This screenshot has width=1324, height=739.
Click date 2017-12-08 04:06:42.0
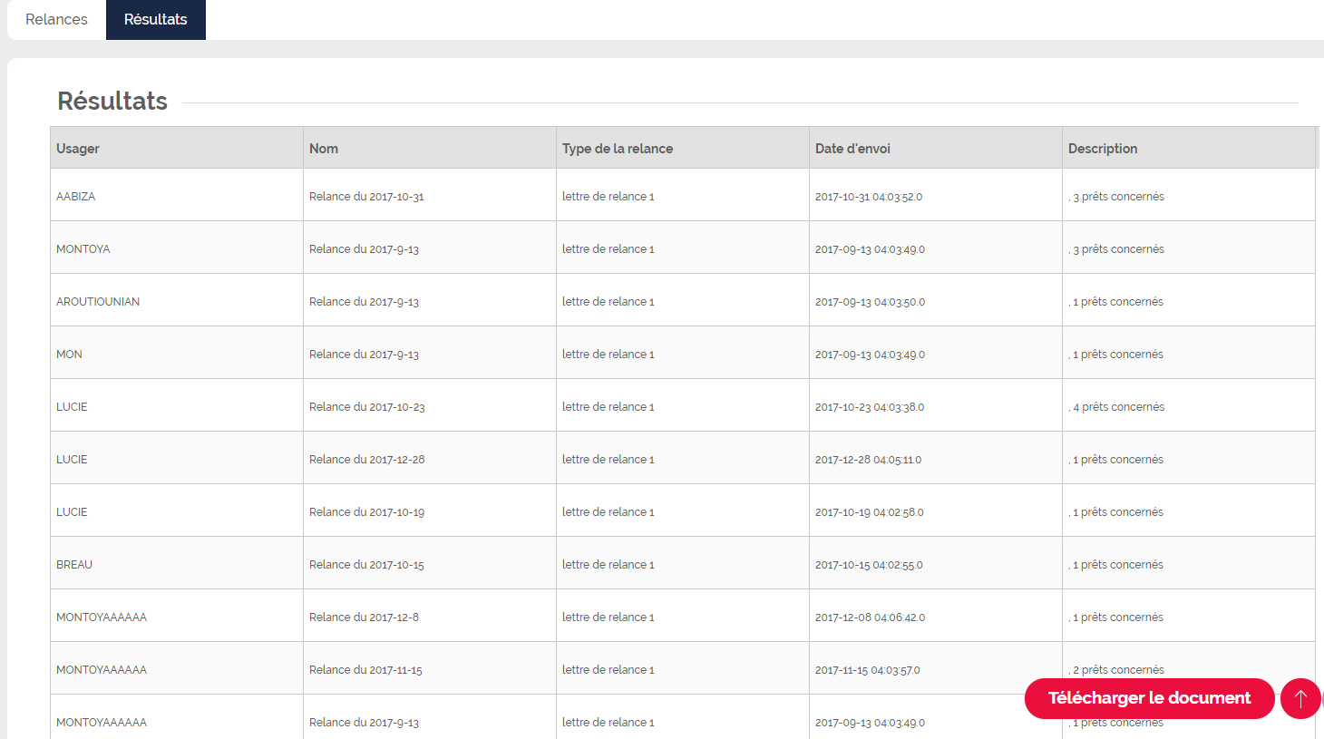point(870,617)
